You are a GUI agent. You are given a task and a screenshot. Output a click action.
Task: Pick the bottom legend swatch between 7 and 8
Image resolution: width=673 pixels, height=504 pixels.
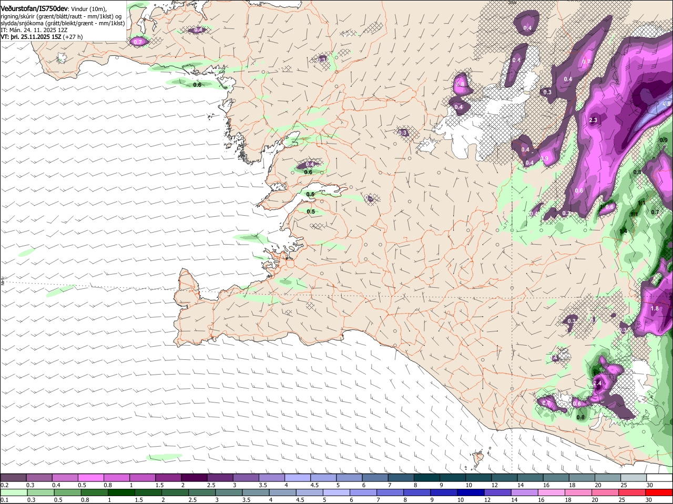coord(390,492)
